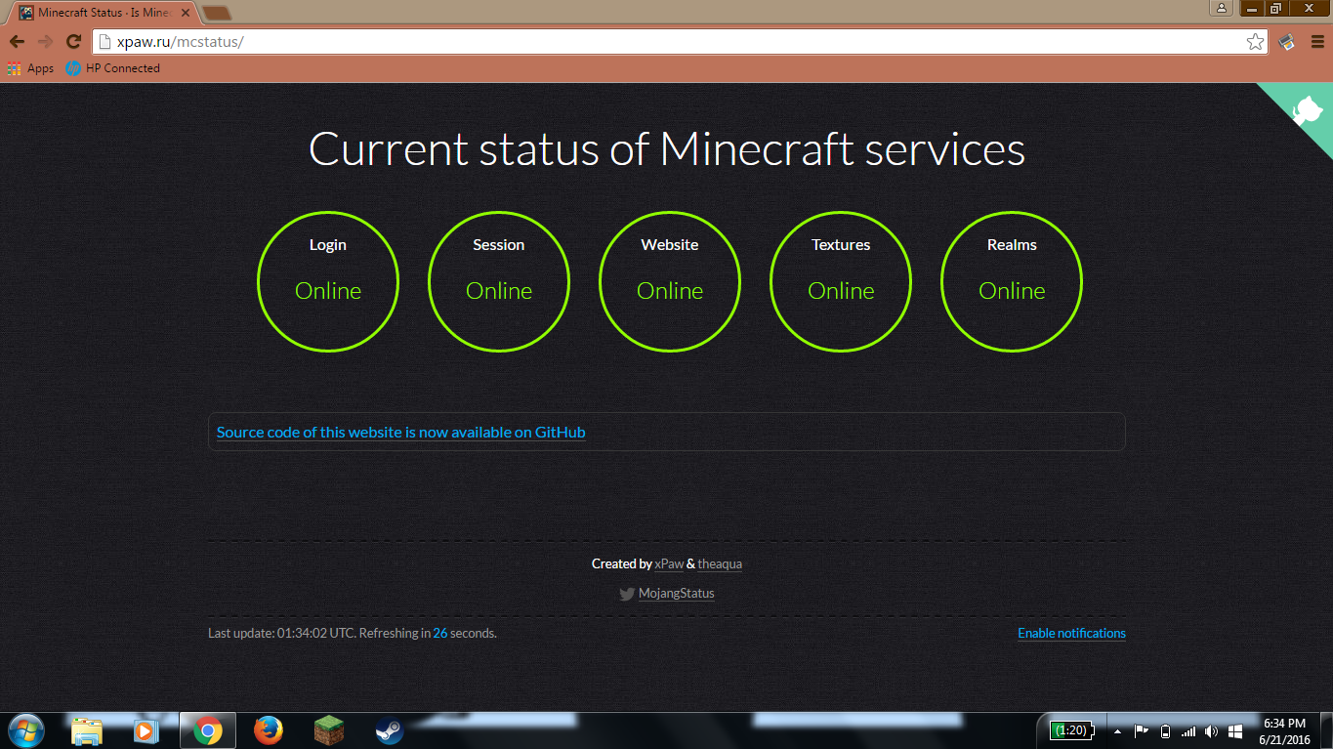Restore down the Chrome window
Viewport: 1333px width, 749px height.
pos(1276,8)
